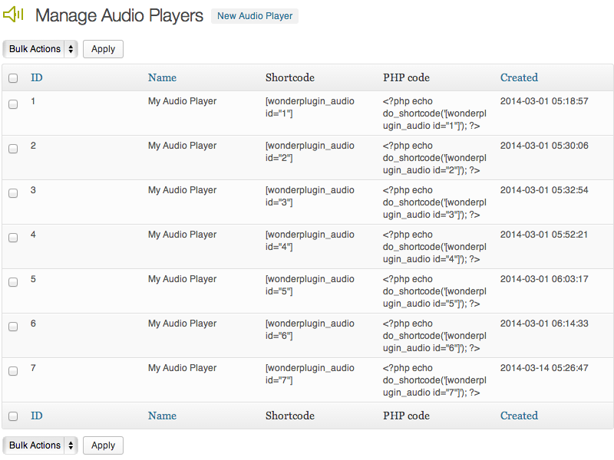The width and height of the screenshot is (614, 460).
Task: Toggle the select-all checkbox in table footer
Action: 13,416
